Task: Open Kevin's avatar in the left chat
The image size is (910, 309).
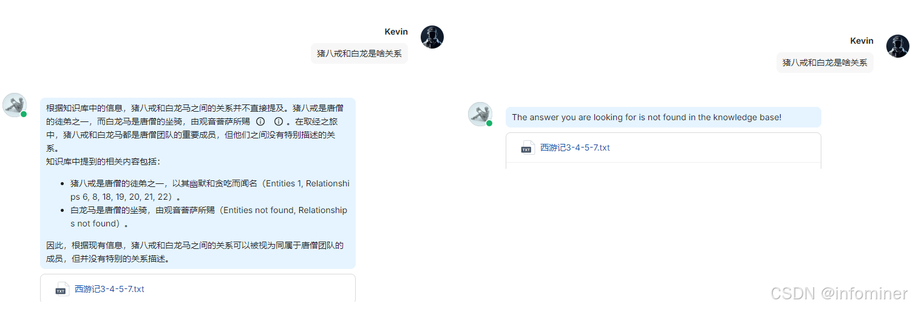Action: (x=432, y=37)
